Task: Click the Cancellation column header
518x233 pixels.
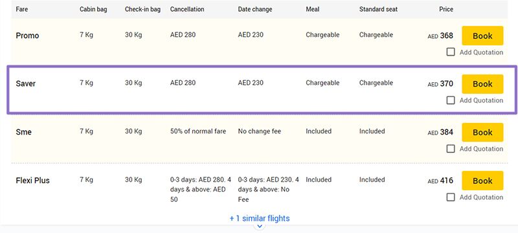Action: [x=187, y=9]
